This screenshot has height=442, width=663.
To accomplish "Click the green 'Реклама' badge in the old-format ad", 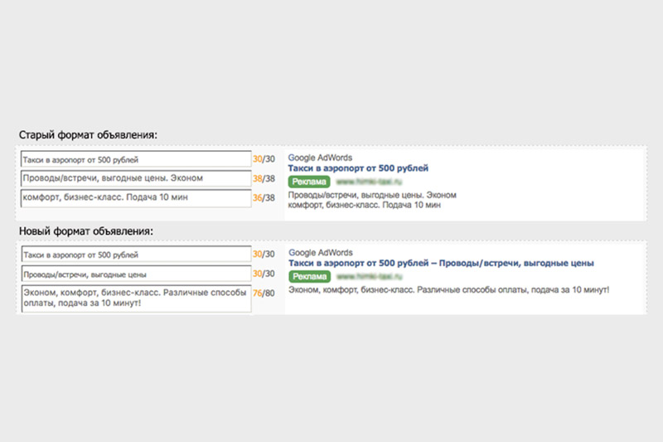I will [309, 182].
